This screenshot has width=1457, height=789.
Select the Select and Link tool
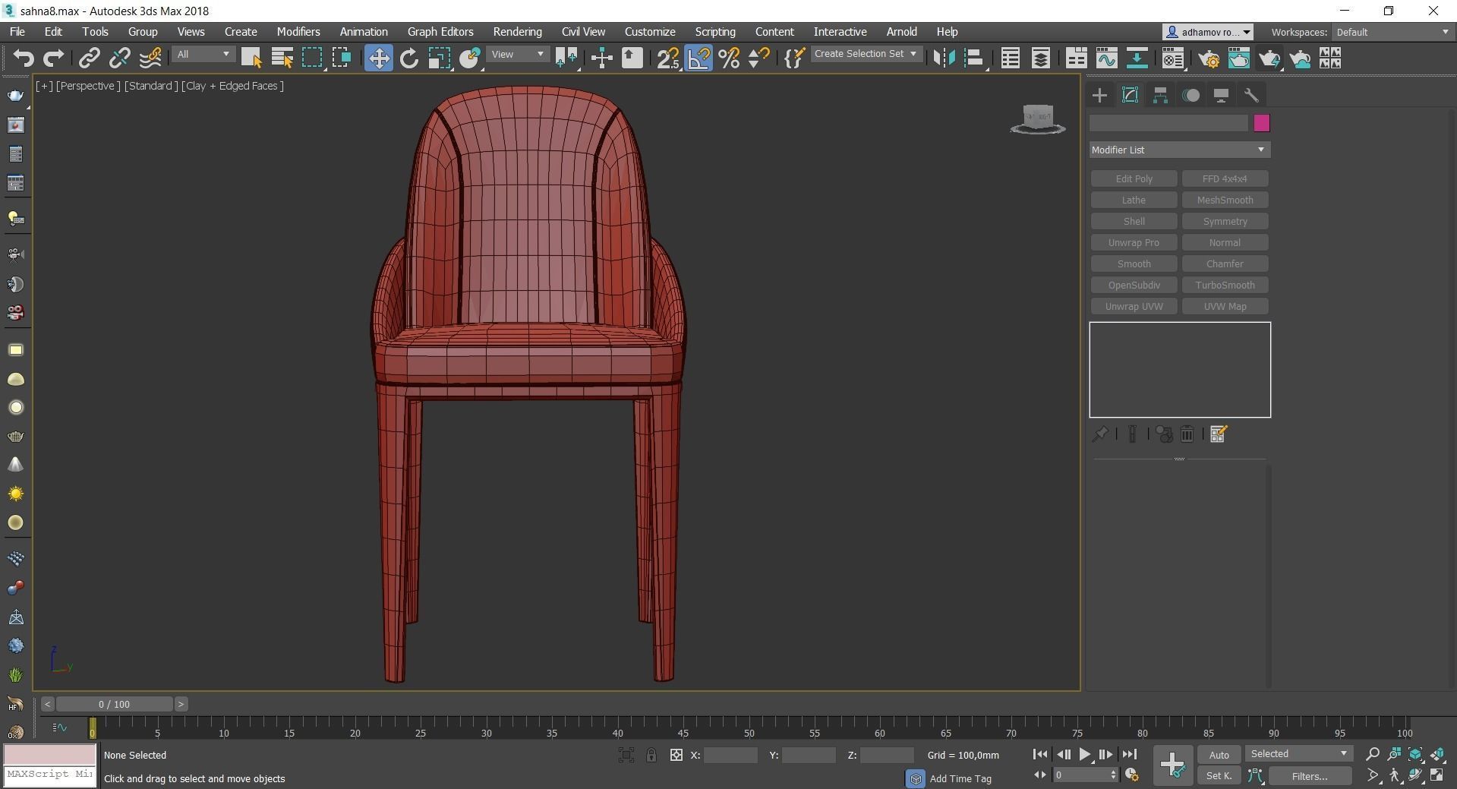[x=90, y=58]
